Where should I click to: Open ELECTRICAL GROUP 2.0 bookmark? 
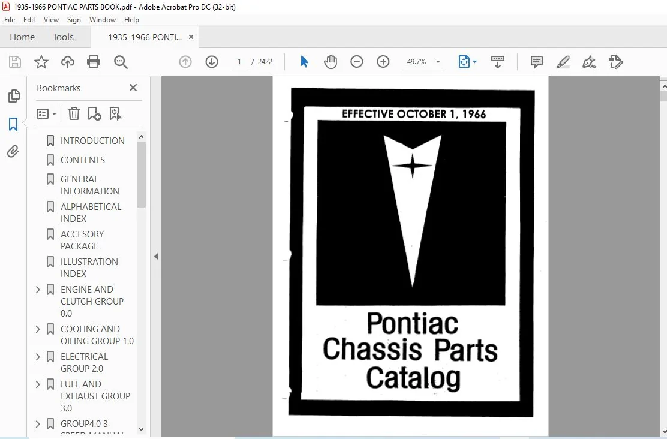tap(84, 363)
